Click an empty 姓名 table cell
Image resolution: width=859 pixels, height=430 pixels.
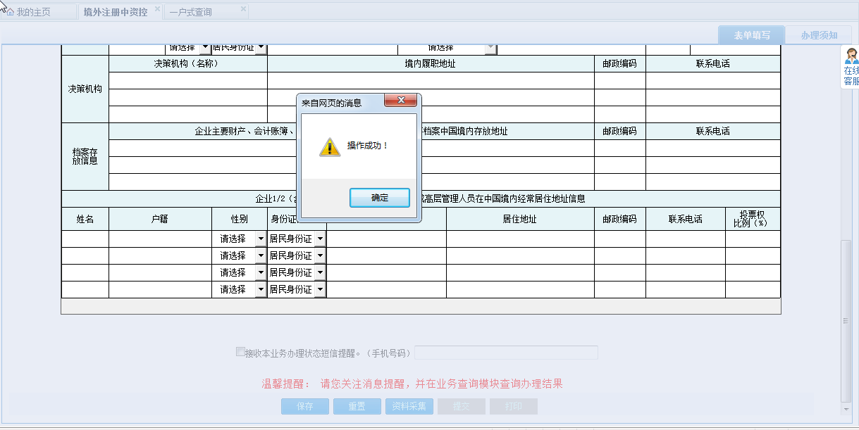[85, 238]
